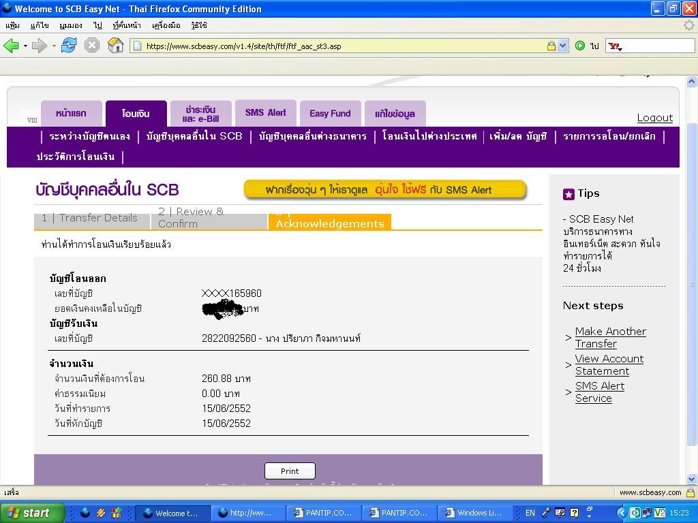Click transfer amount 260.88 บาท
Viewport: 698px width, 523px height.
[x=226, y=379]
